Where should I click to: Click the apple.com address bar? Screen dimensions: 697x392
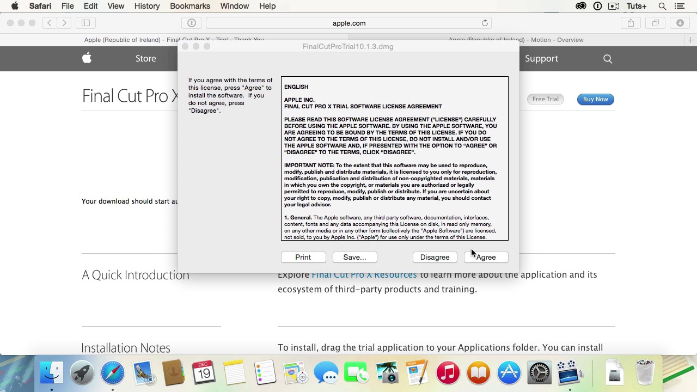click(349, 23)
